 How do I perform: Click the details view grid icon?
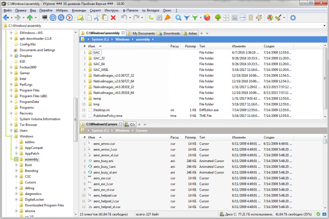click(234, 18)
